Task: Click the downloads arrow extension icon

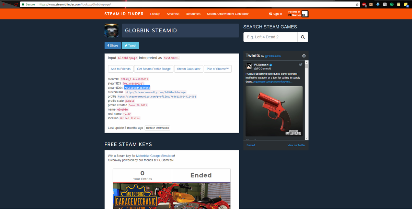Action: [x=378, y=4]
